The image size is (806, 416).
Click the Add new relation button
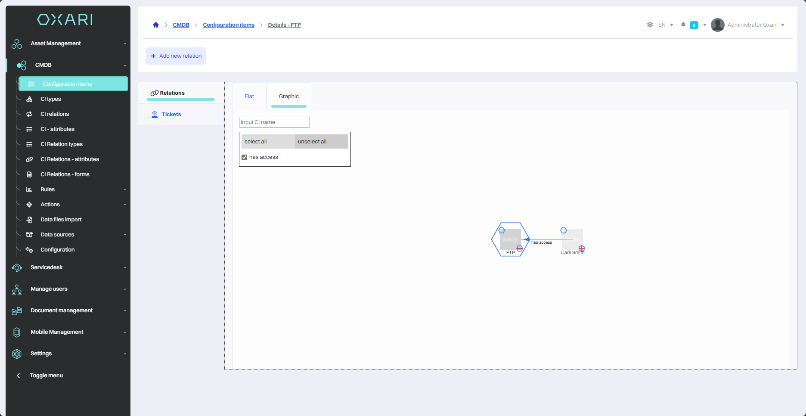[176, 56]
